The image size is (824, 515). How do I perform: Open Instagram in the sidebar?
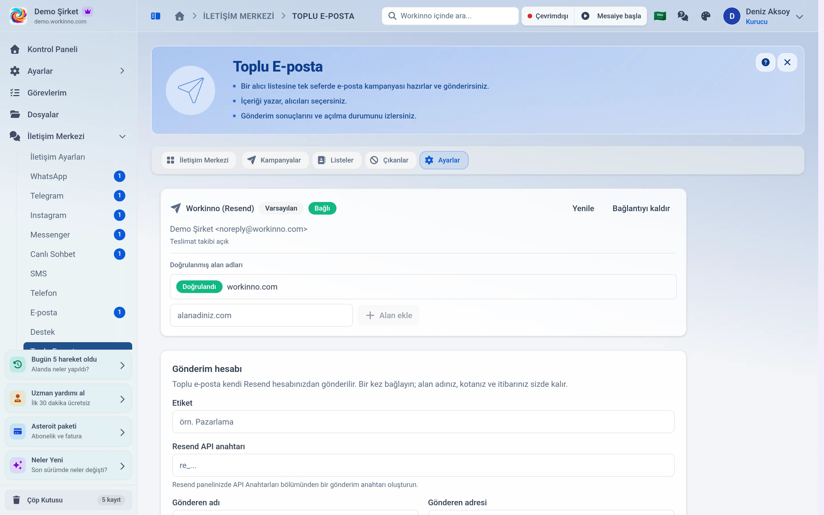(x=78, y=215)
